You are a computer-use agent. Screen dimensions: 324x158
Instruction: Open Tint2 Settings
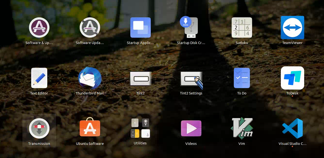192,80
